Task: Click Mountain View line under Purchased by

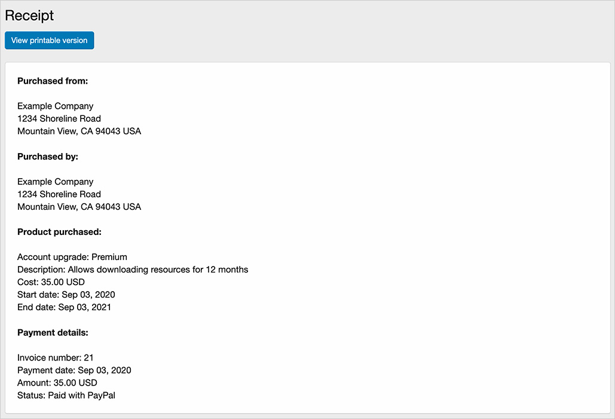Action: coord(79,207)
